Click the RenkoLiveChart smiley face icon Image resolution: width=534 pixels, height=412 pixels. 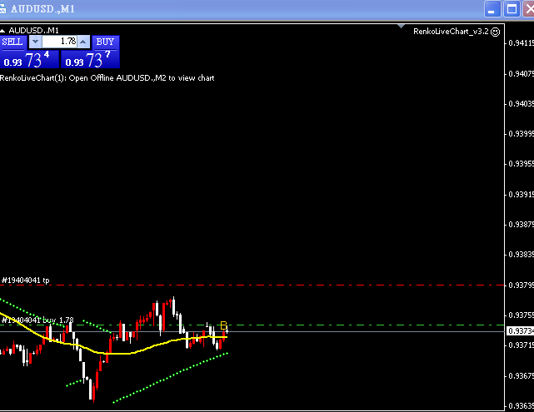[495, 32]
